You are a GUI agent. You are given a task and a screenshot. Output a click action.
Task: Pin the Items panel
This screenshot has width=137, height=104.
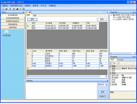[x=24, y=12]
